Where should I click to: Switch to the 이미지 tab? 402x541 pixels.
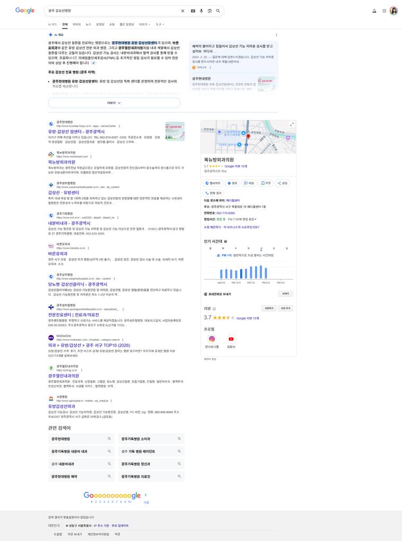[77, 24]
